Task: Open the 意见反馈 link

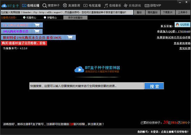Action: click(185, 48)
